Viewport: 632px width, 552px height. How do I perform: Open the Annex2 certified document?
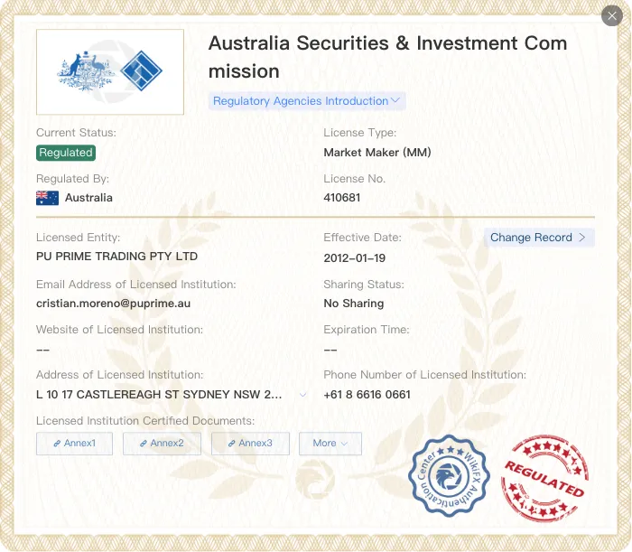(x=162, y=444)
